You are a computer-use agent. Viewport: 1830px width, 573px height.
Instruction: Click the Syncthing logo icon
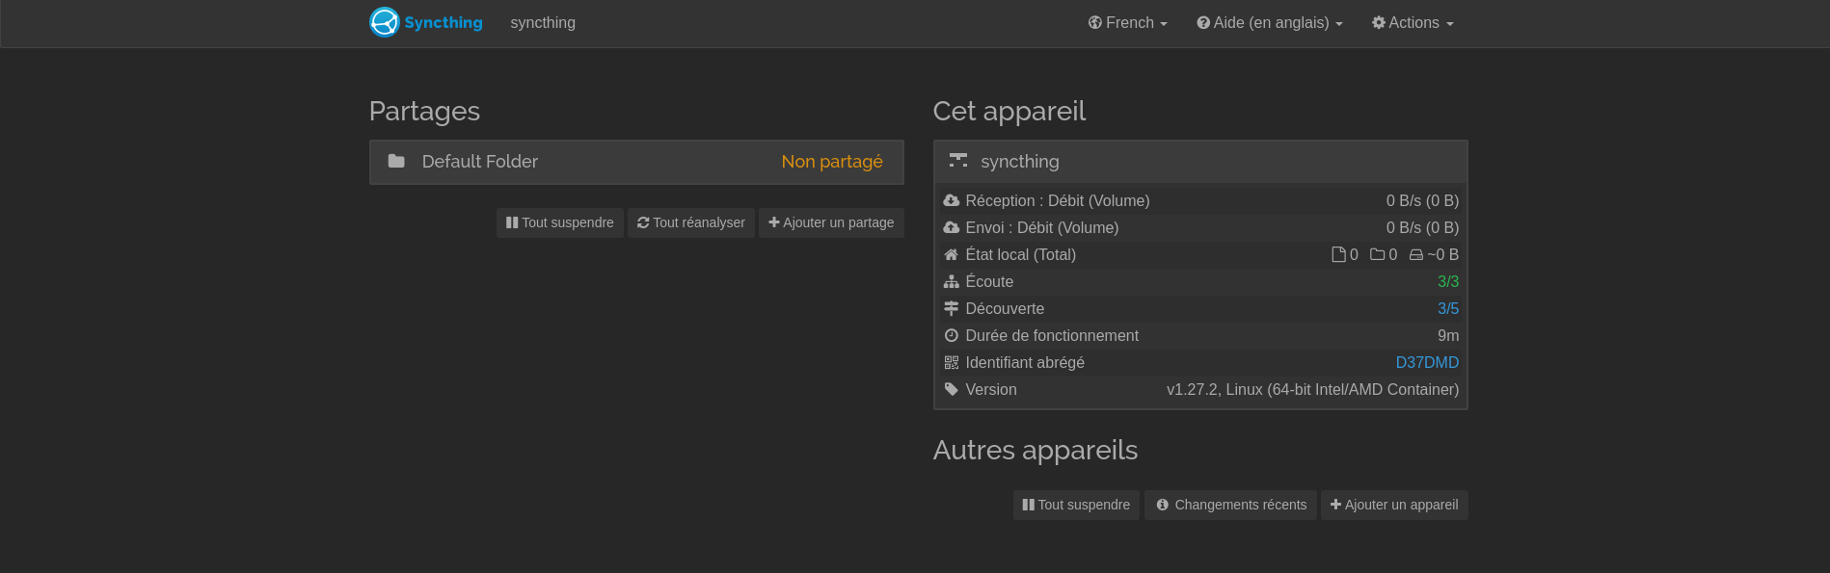point(385,22)
